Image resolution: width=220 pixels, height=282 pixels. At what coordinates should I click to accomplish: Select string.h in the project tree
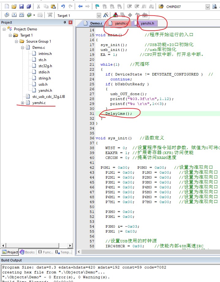tap(44, 78)
